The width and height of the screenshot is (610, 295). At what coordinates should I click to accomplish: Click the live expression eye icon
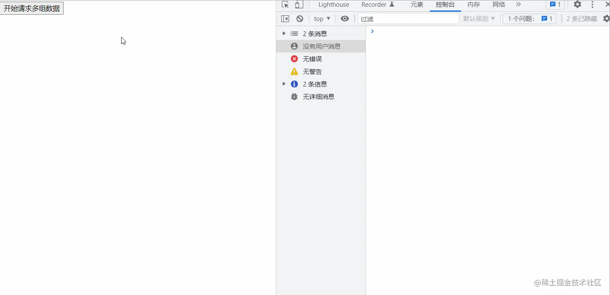pyautogui.click(x=345, y=18)
